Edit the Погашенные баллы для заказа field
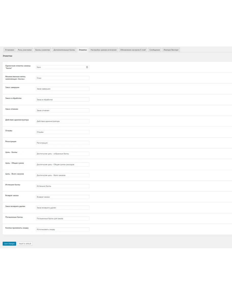This screenshot has height=295, width=232. tap(62, 219)
